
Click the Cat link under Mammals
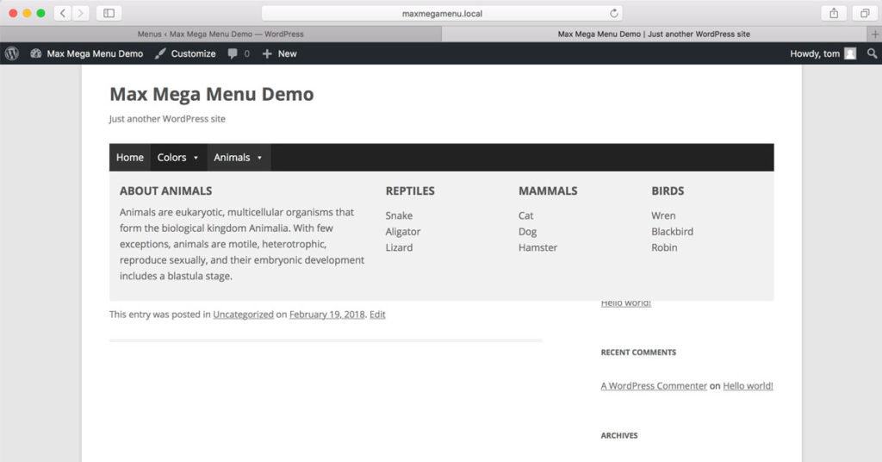[x=525, y=215]
